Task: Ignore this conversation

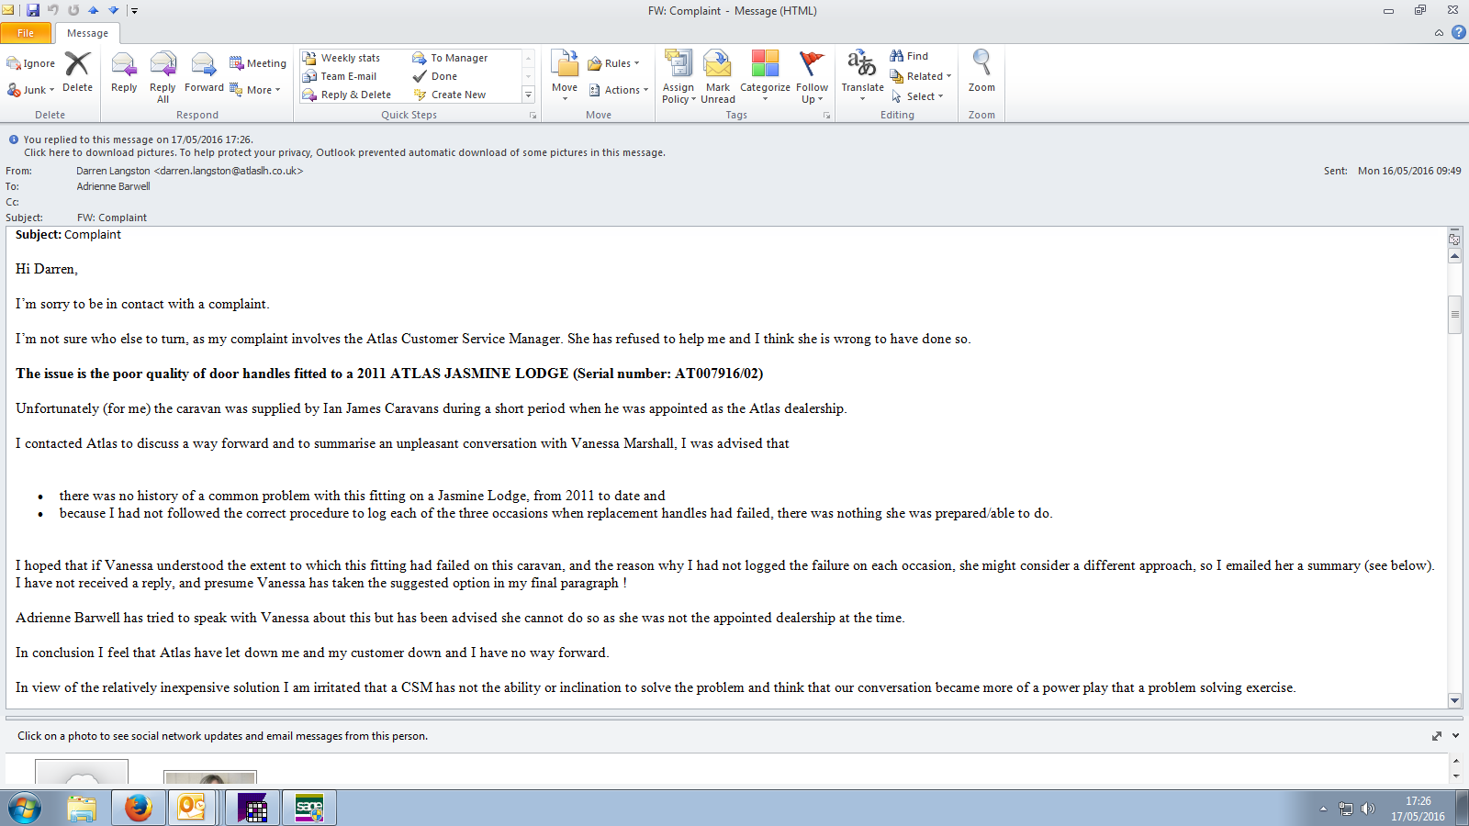Action: (31, 63)
